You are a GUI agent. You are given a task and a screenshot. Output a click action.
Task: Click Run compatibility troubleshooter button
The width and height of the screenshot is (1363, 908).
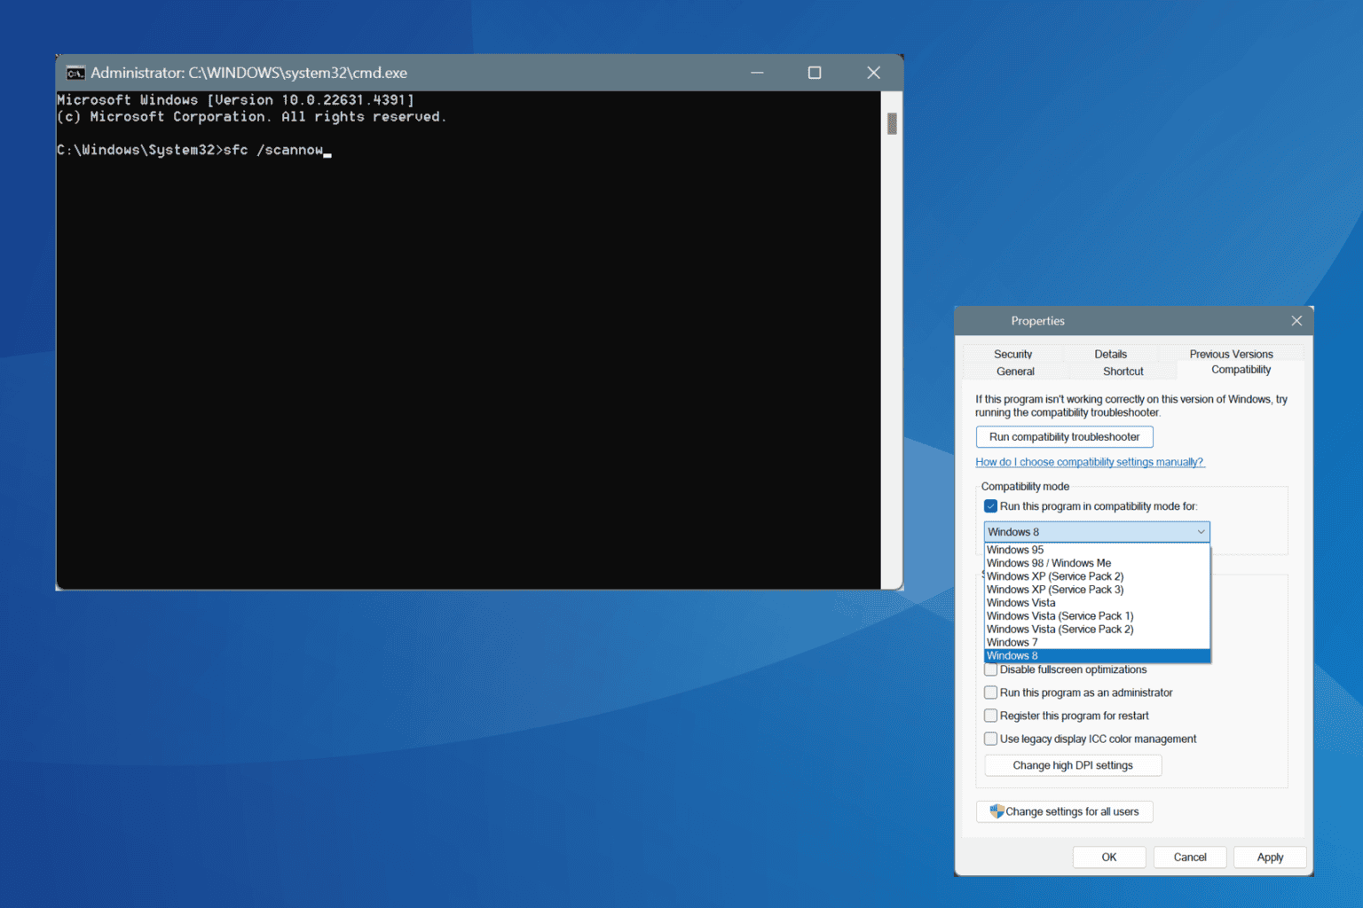1064,437
